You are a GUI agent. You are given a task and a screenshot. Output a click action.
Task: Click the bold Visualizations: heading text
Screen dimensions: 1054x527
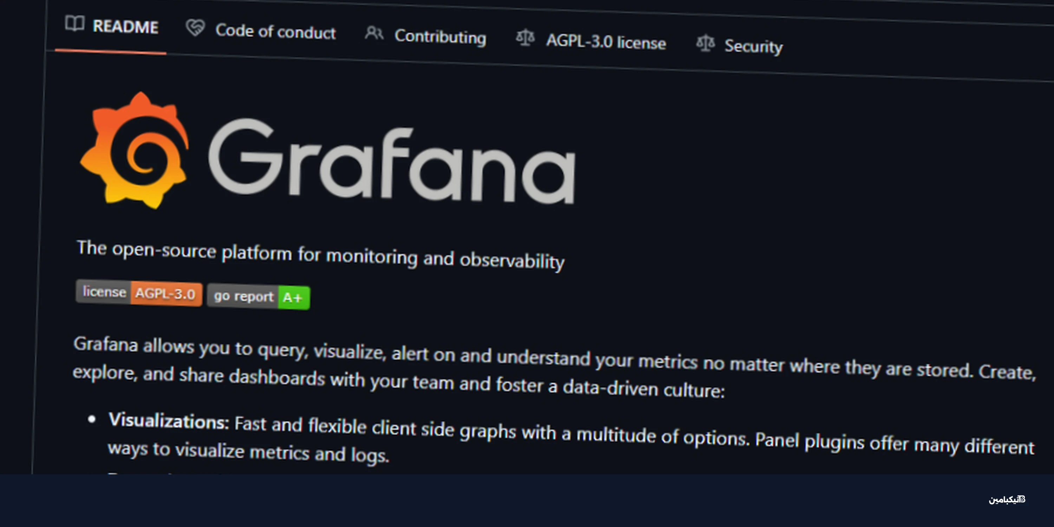click(x=168, y=421)
